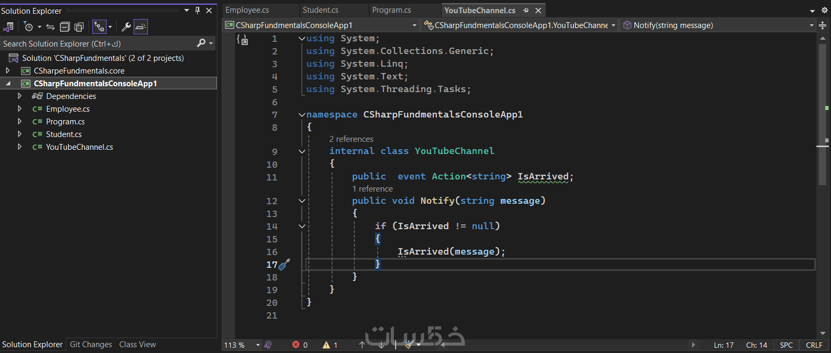Click the code cleanup broom icon
831x353 pixels.
click(x=409, y=345)
